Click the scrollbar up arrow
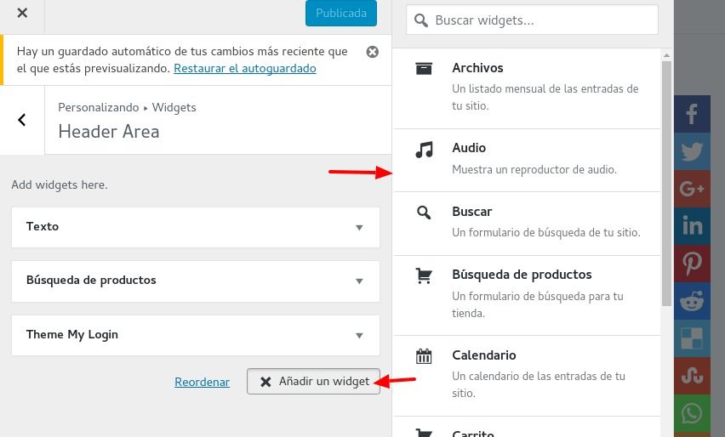Viewport: 725px width, 437px height. point(666,55)
